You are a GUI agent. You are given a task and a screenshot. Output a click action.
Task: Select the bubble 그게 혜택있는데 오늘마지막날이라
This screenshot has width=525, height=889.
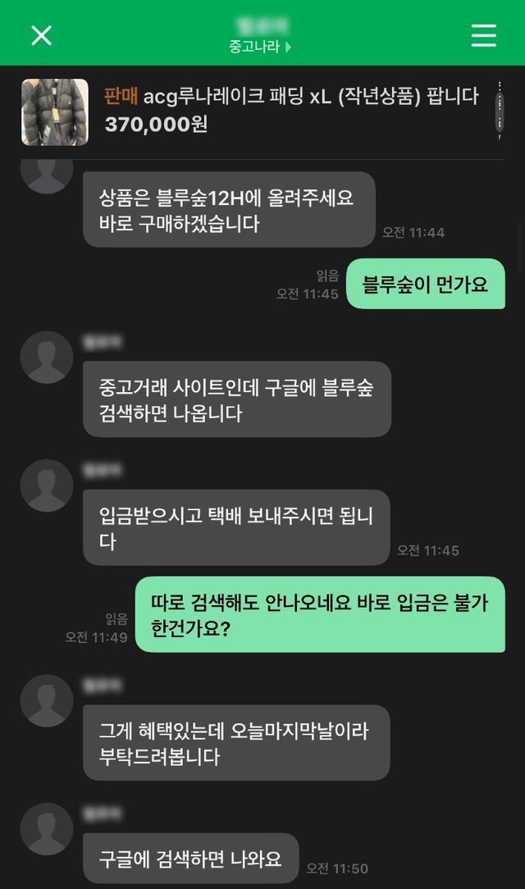click(236, 743)
